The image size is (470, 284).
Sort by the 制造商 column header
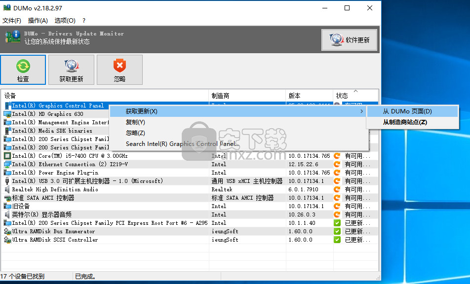pyautogui.click(x=247, y=96)
